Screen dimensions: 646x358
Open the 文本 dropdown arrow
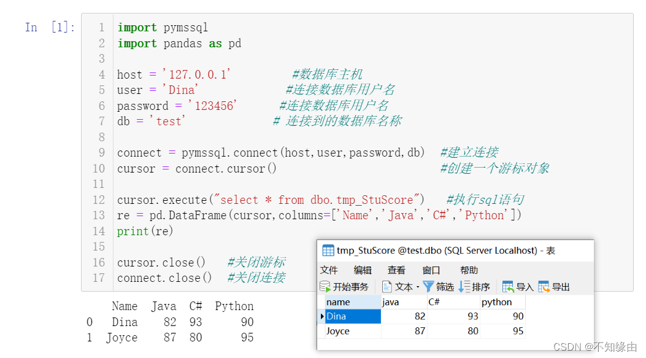click(418, 287)
